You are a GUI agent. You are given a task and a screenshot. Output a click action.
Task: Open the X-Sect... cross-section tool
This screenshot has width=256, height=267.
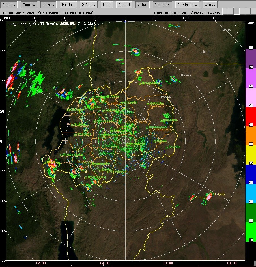pos(89,5)
